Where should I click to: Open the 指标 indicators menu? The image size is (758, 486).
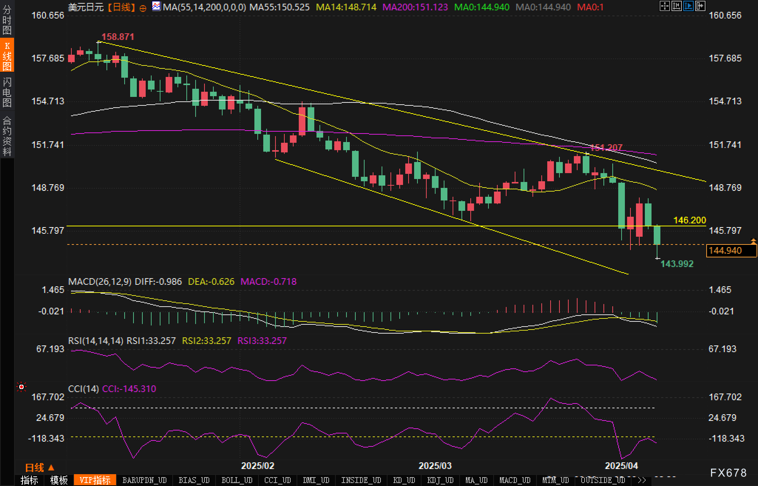(x=29, y=480)
